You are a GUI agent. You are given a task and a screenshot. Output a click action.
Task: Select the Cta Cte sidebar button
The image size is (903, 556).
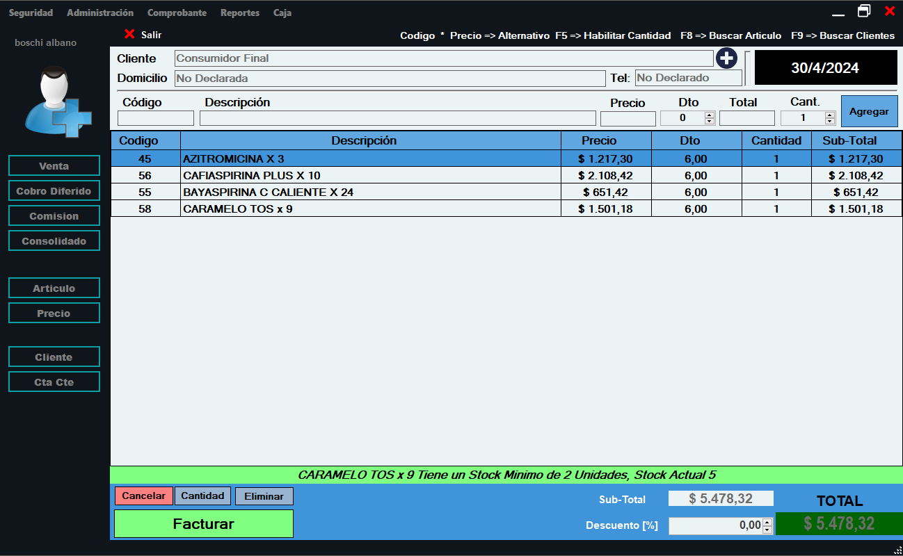pyautogui.click(x=54, y=382)
